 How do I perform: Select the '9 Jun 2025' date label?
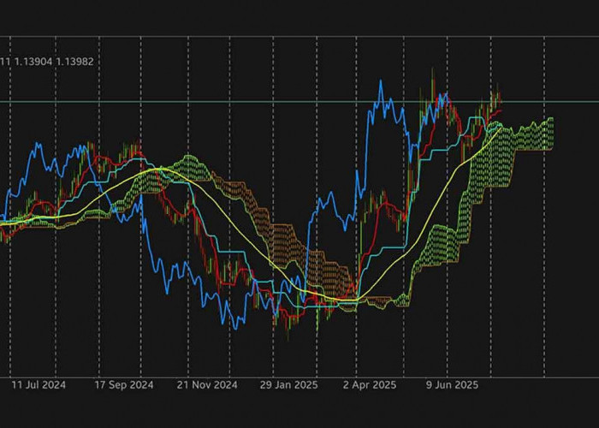point(453,385)
